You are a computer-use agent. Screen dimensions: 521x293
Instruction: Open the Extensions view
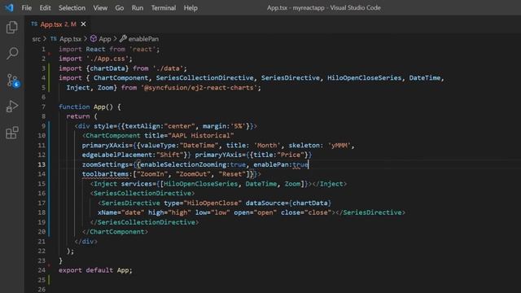pyautogui.click(x=12, y=133)
